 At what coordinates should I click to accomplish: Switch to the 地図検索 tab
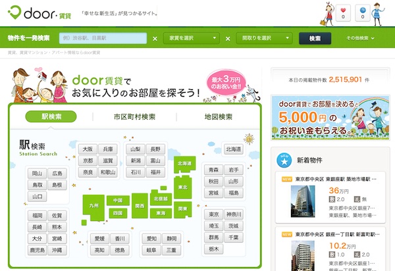[x=217, y=116]
